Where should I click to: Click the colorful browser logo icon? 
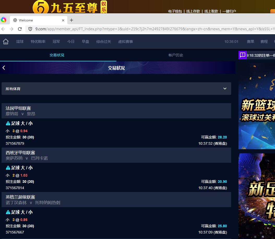tap(3, 20)
